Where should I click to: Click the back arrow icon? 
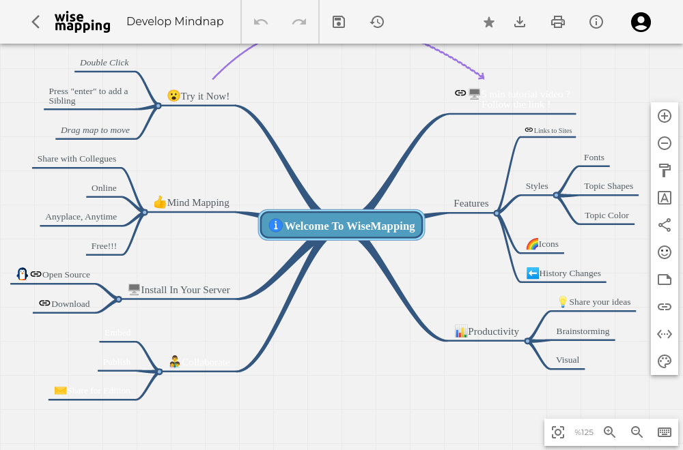(x=36, y=22)
